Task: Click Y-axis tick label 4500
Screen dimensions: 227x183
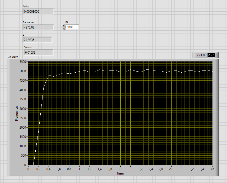Action: (23, 81)
